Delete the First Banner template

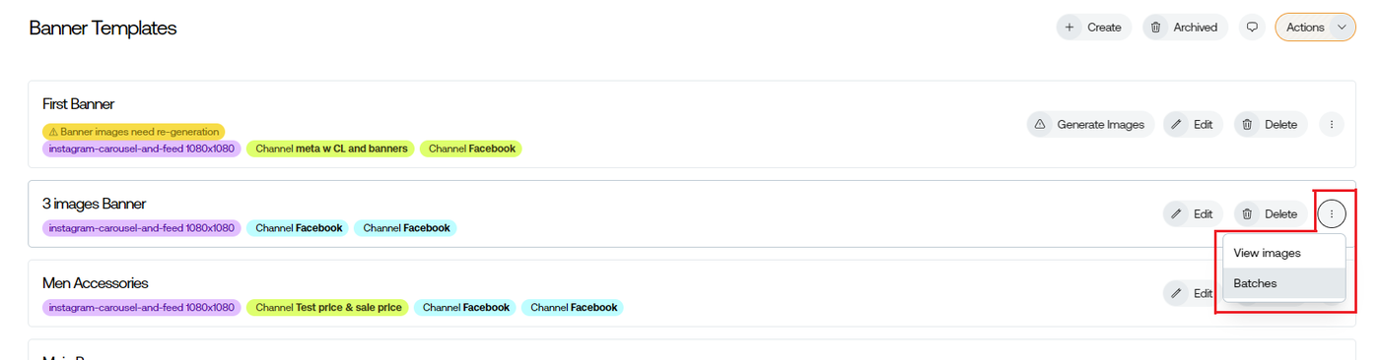1271,125
